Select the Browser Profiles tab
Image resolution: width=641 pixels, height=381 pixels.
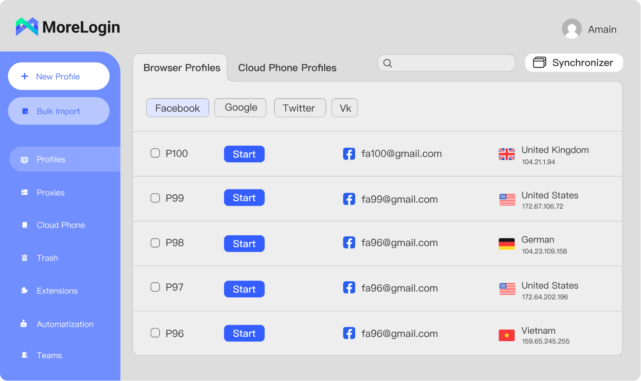(x=182, y=68)
